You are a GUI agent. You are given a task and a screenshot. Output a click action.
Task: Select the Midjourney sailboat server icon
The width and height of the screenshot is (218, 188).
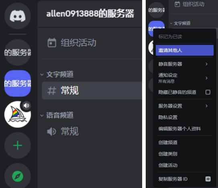click(x=18, y=114)
